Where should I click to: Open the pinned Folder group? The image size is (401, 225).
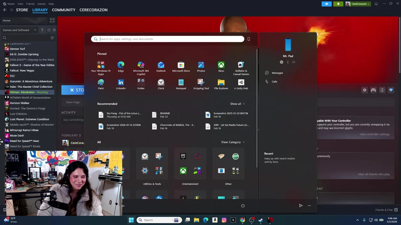(141, 84)
